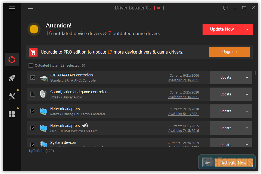Click the System devices title
Screen dimensions: 261x174
click(x=63, y=142)
